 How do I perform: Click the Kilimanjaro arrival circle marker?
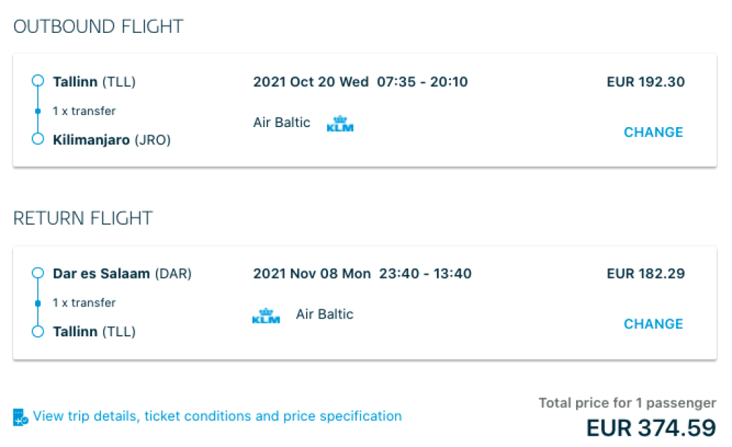(x=39, y=139)
